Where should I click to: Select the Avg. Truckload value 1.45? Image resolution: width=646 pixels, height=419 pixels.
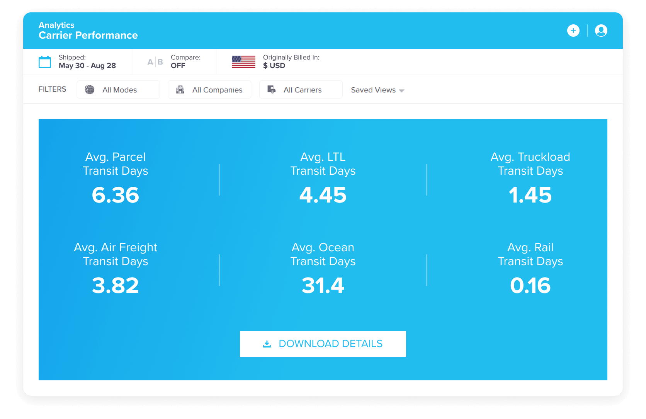point(530,195)
